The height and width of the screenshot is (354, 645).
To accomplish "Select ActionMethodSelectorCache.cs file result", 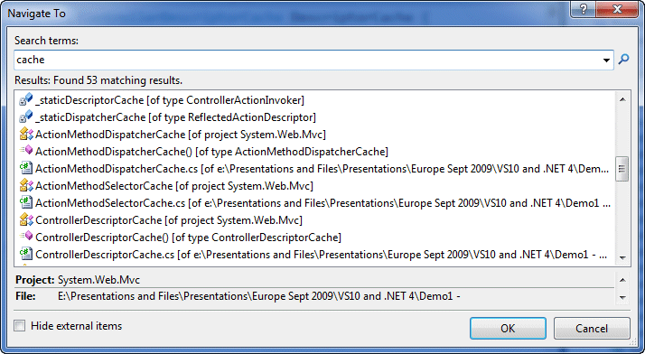I will click(315, 203).
